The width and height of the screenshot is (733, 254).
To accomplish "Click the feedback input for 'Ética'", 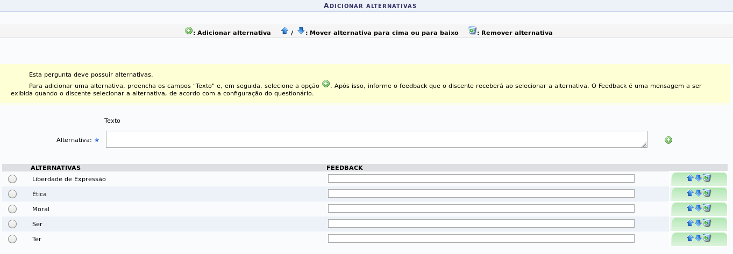I will [x=481, y=193].
